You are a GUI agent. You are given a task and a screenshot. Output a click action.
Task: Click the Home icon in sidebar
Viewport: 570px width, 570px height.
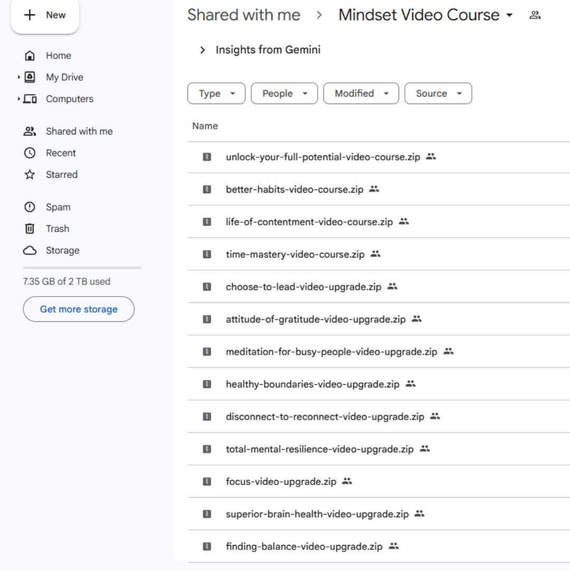click(x=30, y=55)
